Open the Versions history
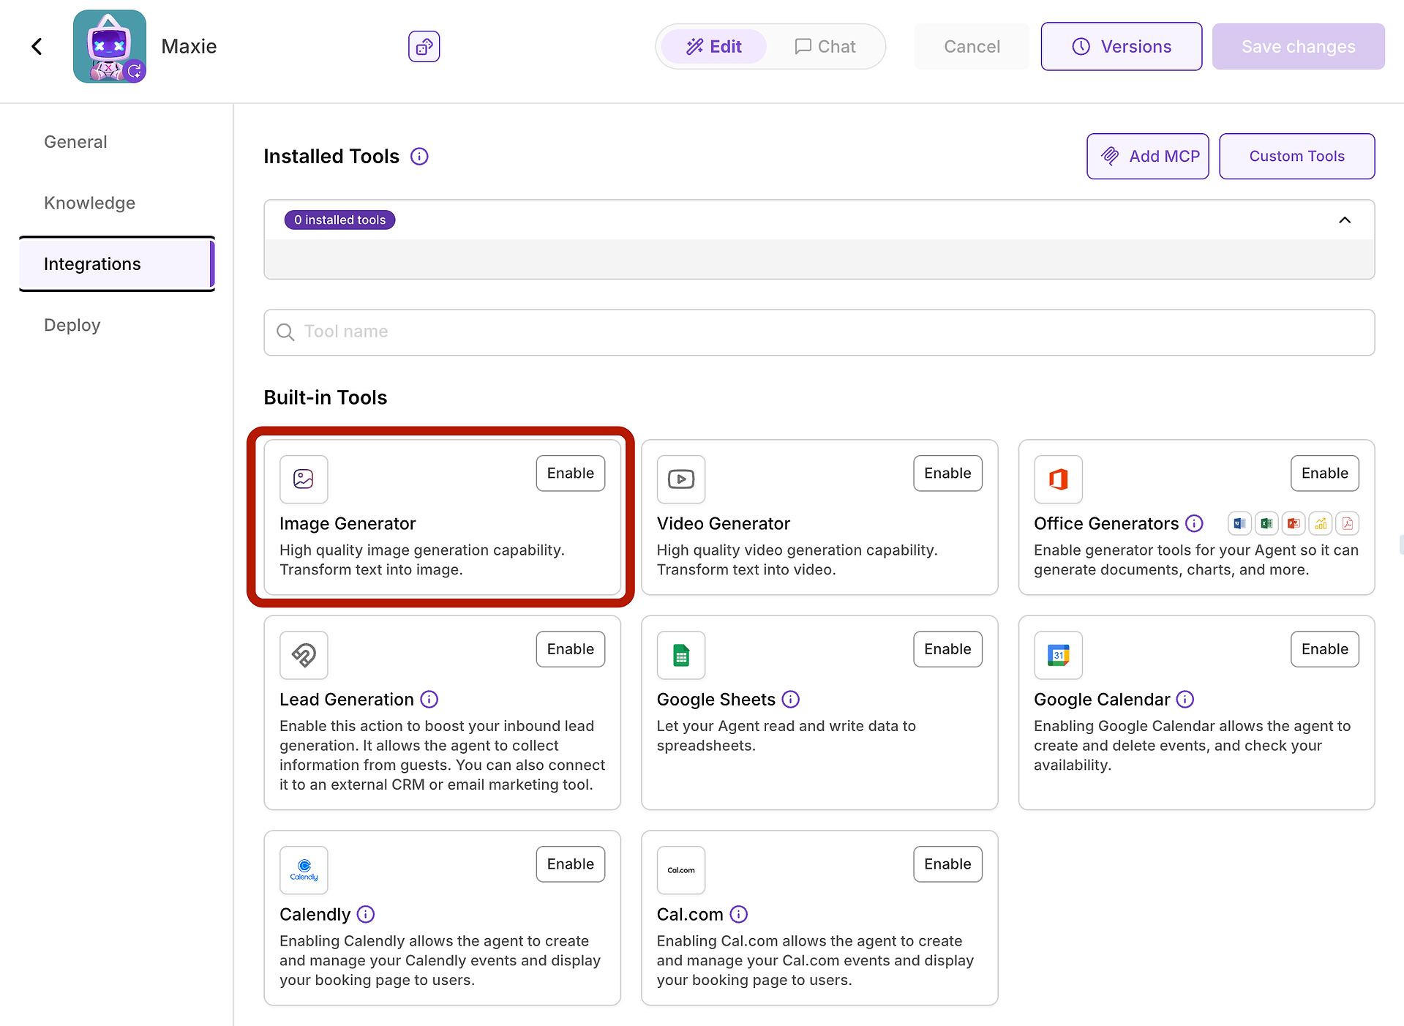1404x1026 pixels. [1121, 47]
